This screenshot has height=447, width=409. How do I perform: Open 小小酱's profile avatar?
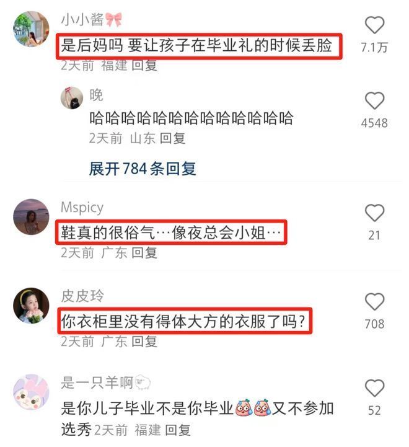(31, 29)
